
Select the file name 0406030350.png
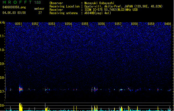(14, 7)
